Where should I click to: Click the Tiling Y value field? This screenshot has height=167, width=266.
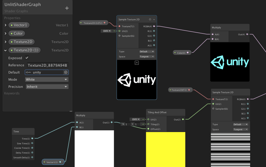point(137,124)
